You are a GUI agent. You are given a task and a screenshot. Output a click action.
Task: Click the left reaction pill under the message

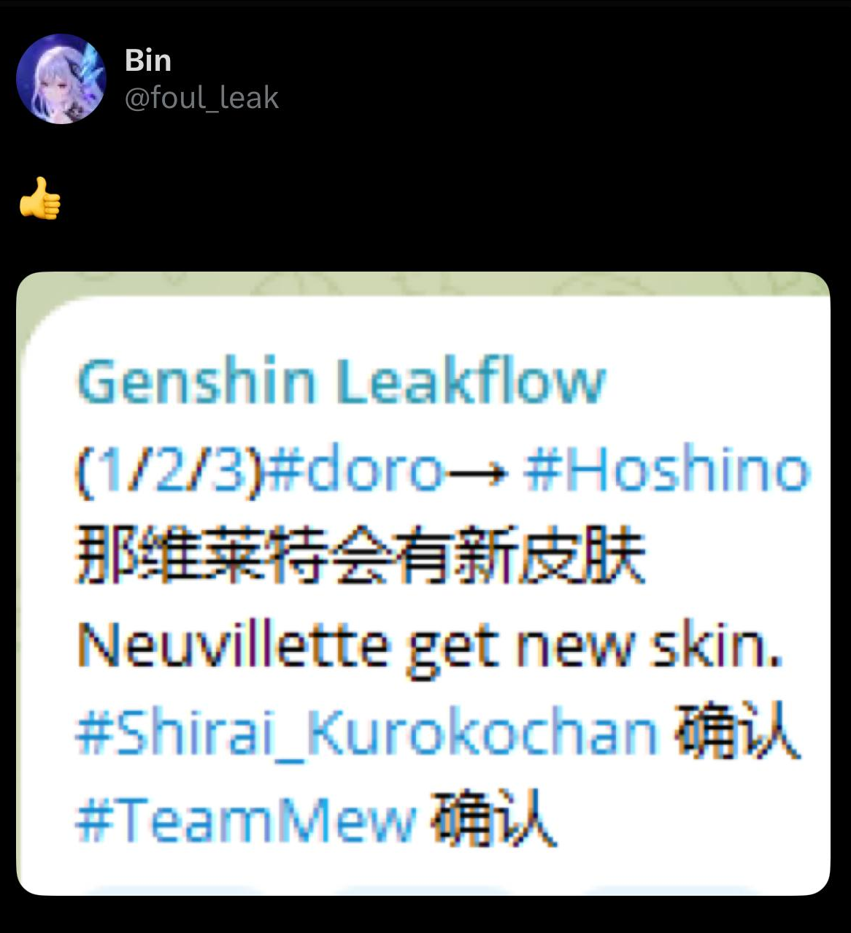tap(175, 890)
